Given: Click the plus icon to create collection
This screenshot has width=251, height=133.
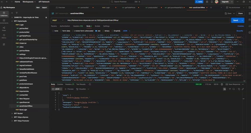Looking at the screenshot, I should point(12,13).
